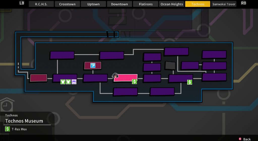Screen dimensions: 258x141
Task: Click the Back label
Action: tap(247, 139)
